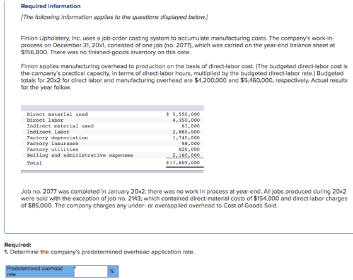Click the Total amount $17,609,000
Screen dimensions: 353x280
183,163
